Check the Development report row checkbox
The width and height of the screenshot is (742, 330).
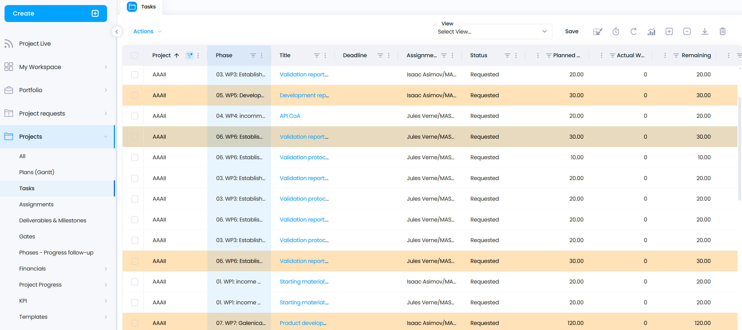pyautogui.click(x=134, y=95)
